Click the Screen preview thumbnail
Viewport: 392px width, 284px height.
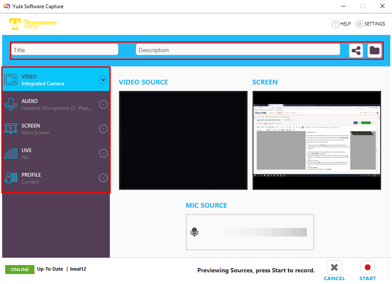tap(317, 140)
